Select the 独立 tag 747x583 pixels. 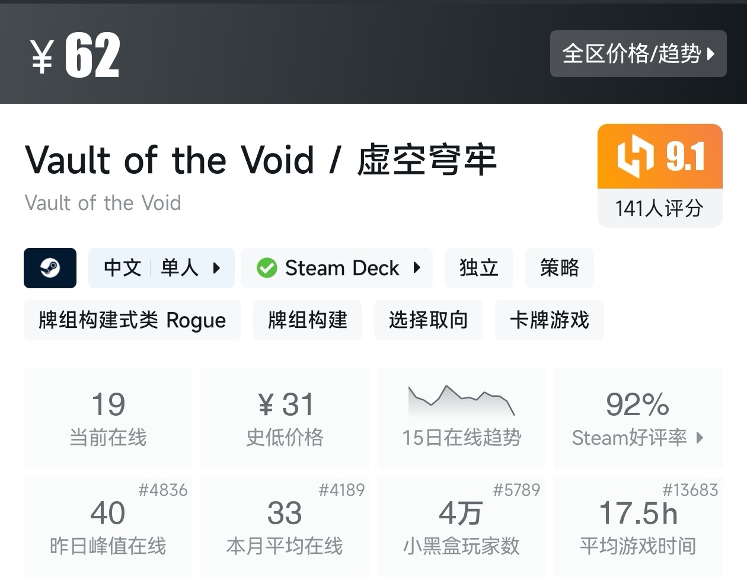tap(478, 268)
